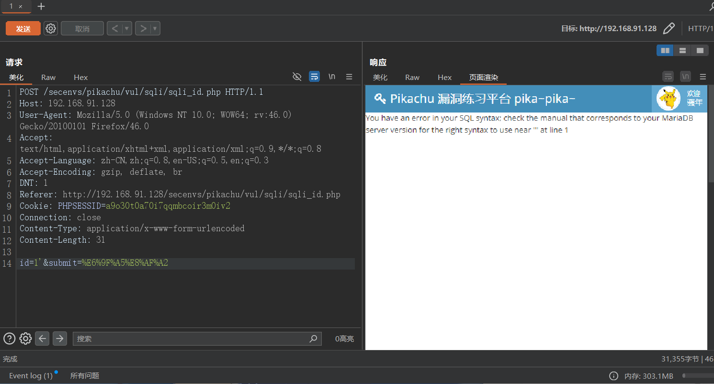
Task: Toggle show newlines \n in request panel
Action: pyautogui.click(x=332, y=77)
